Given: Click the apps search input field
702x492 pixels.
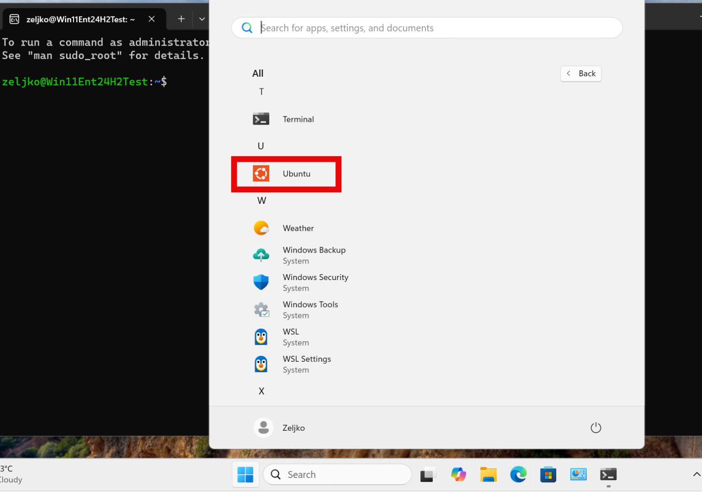Looking at the screenshot, I should tap(425, 27).
